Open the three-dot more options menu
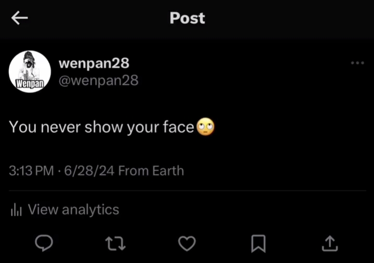Image resolution: width=374 pixels, height=263 pixels. [x=357, y=63]
